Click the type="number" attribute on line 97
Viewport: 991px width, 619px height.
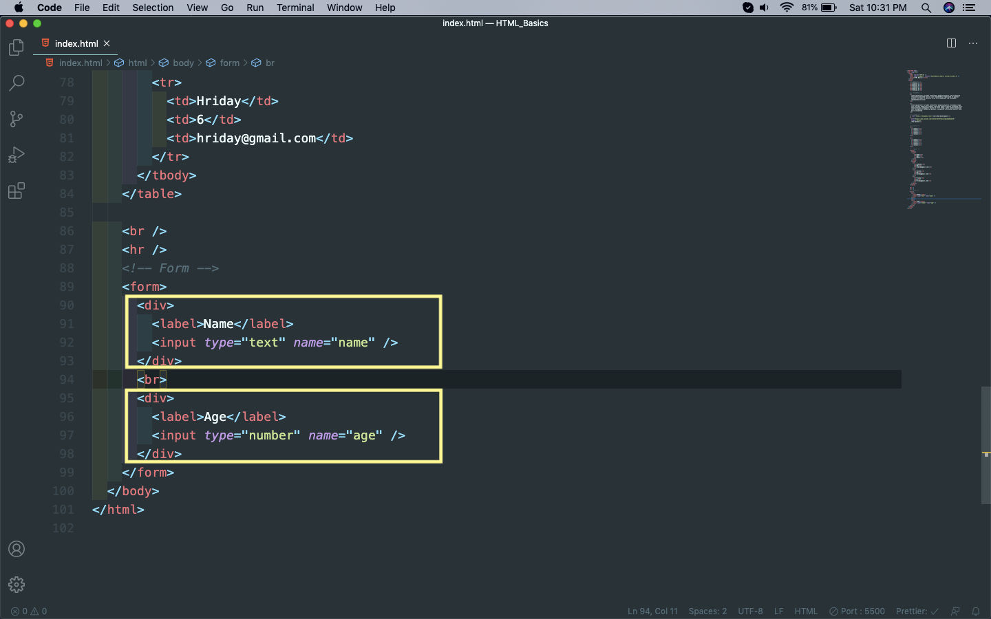(x=252, y=435)
